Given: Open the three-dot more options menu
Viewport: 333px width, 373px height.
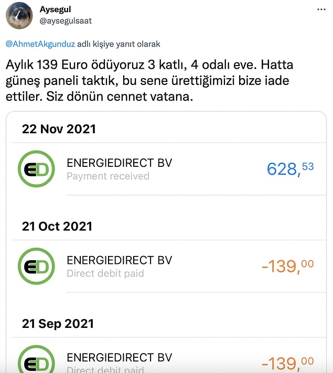Looking at the screenshot, I should tap(321, 9).
